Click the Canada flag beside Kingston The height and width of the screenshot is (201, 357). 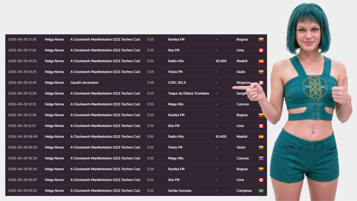coord(261,83)
